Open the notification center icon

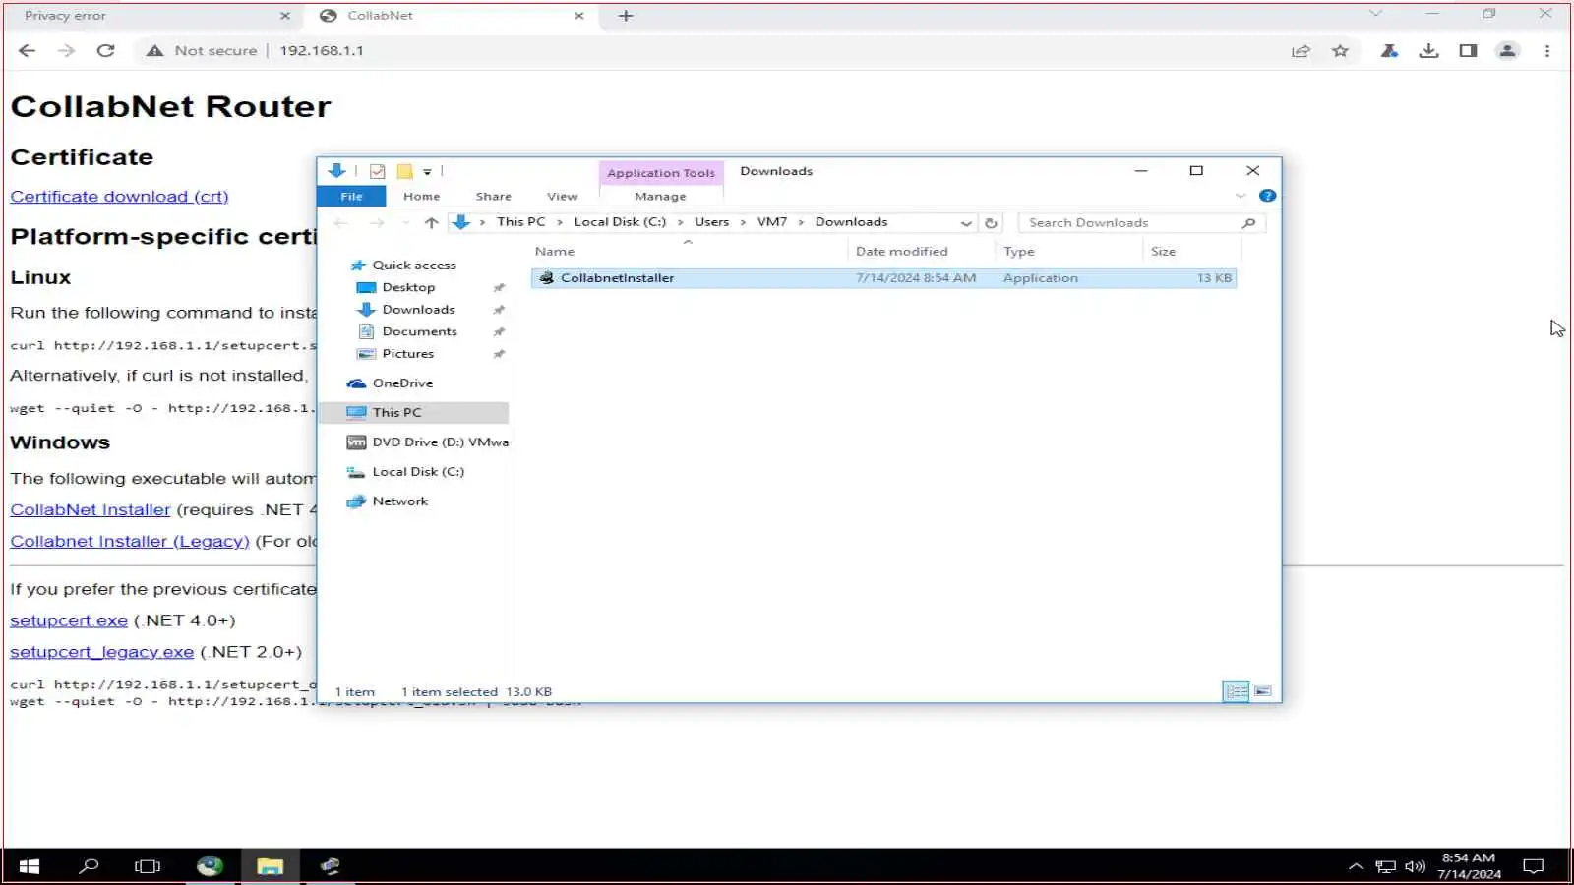tap(1533, 866)
